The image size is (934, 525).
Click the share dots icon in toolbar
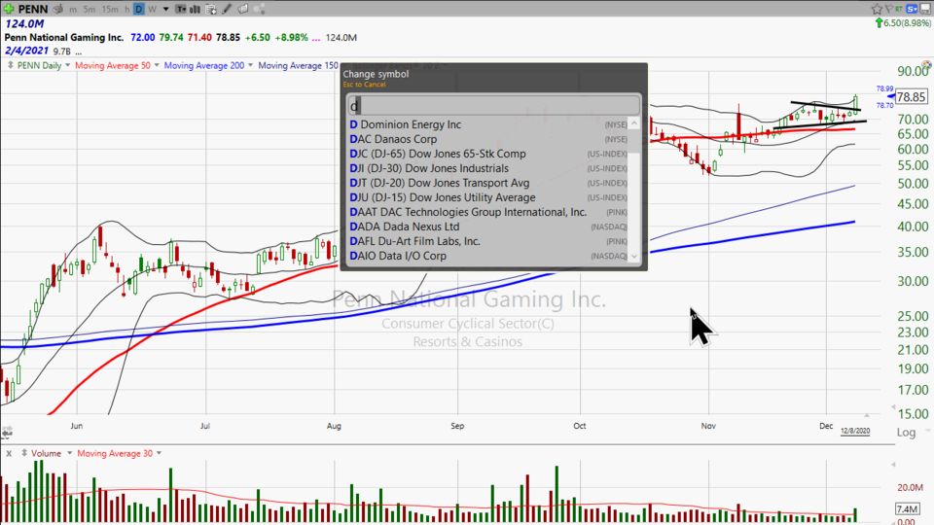[259, 9]
